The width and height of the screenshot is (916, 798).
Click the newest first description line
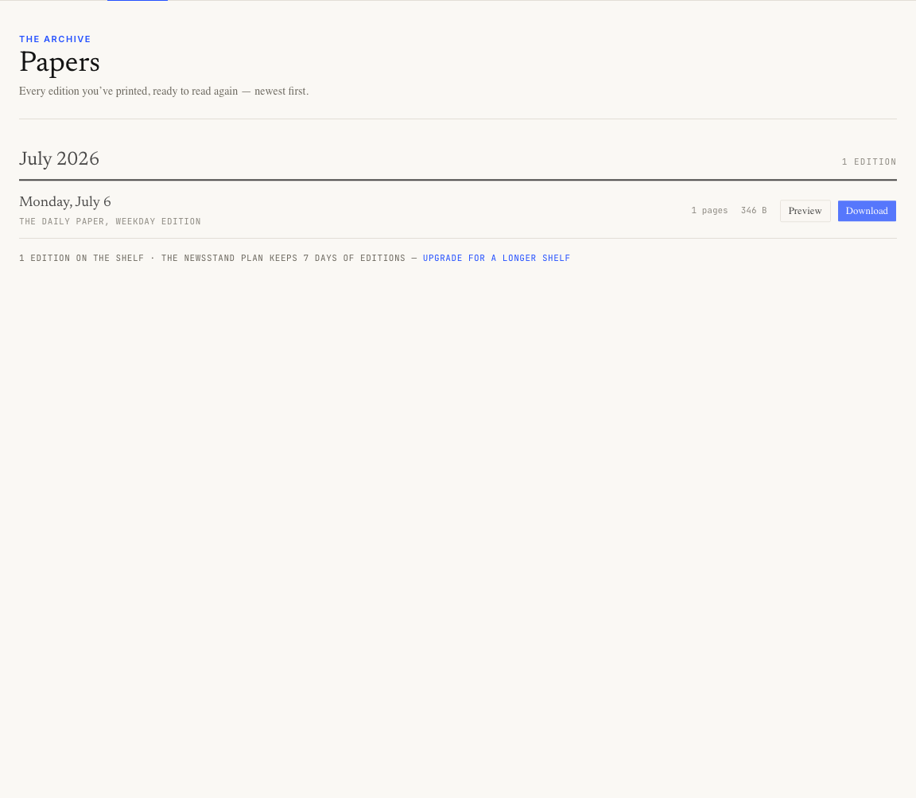click(164, 91)
